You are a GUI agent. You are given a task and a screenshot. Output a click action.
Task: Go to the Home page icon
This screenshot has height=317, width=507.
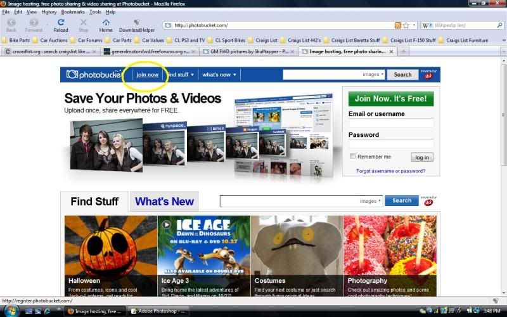tap(106, 22)
